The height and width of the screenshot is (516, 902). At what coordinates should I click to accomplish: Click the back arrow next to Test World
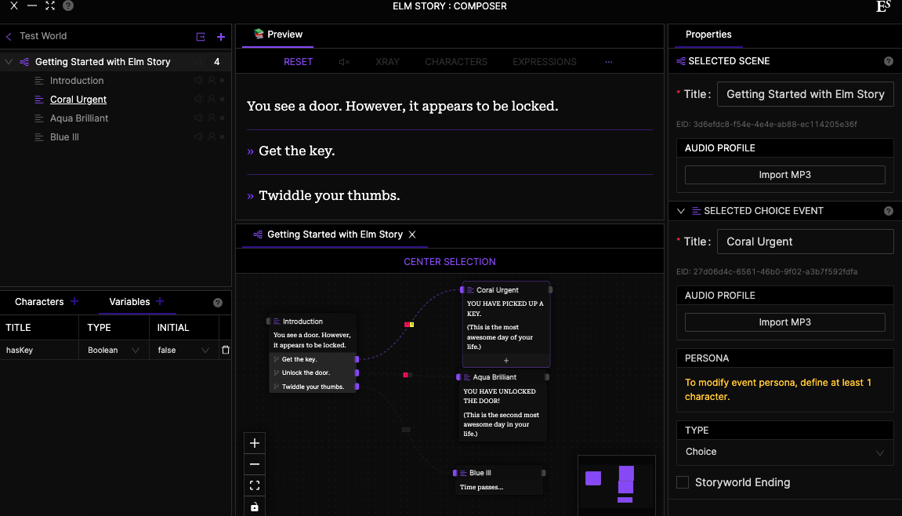(9, 36)
